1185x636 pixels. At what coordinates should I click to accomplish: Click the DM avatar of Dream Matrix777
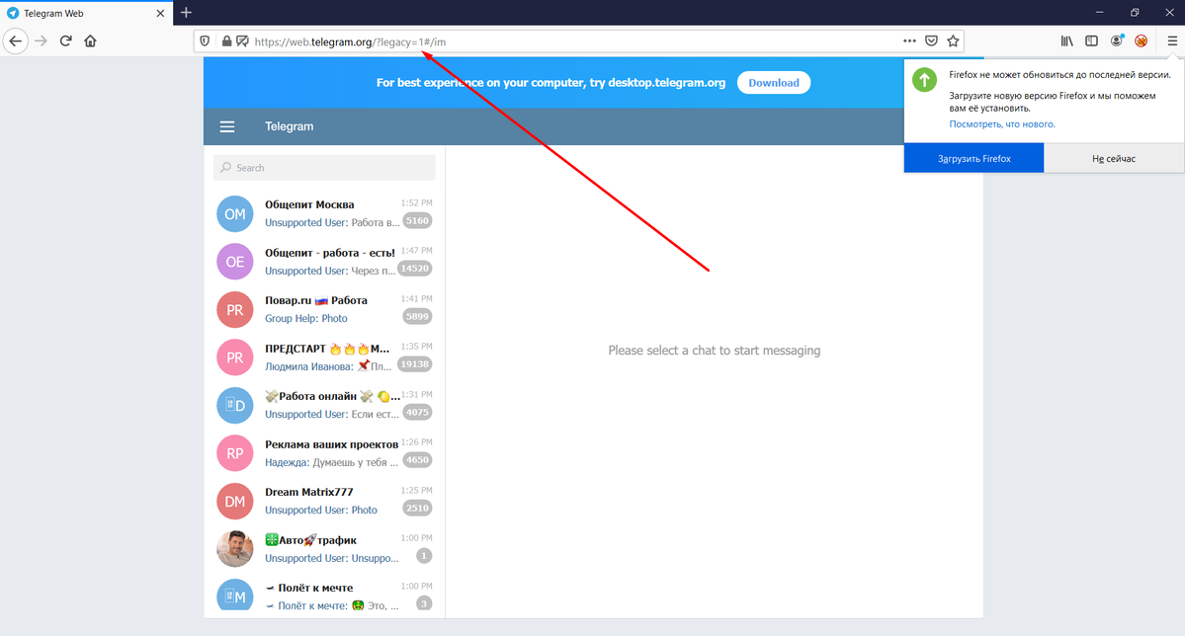235,502
